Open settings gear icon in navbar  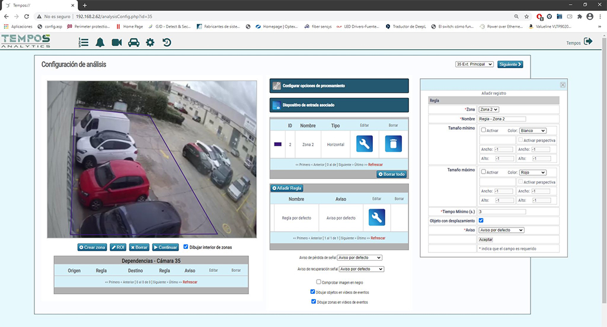click(150, 42)
